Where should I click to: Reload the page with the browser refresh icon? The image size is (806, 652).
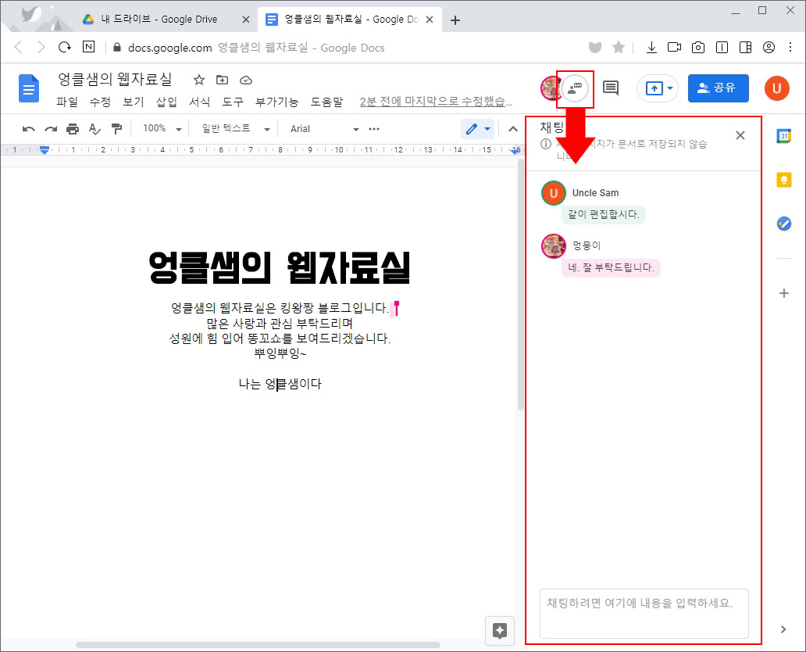(x=64, y=48)
